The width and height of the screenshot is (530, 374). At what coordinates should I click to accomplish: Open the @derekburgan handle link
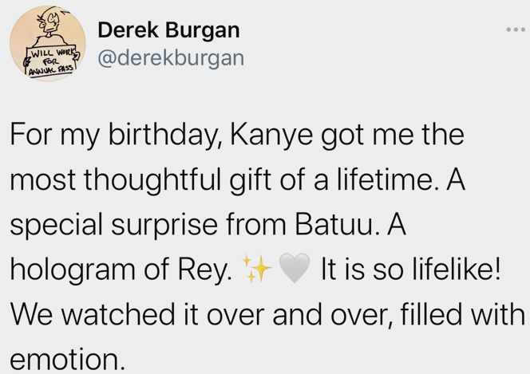pyautogui.click(x=171, y=58)
